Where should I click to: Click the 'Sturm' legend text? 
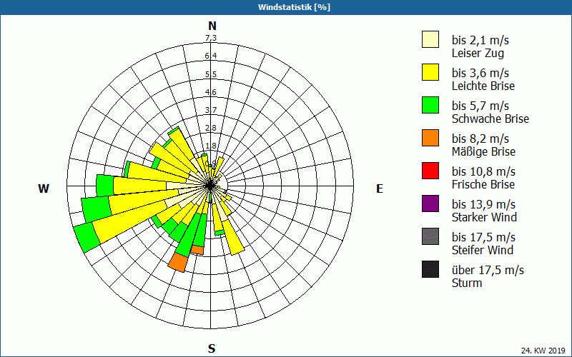pyautogui.click(x=467, y=283)
